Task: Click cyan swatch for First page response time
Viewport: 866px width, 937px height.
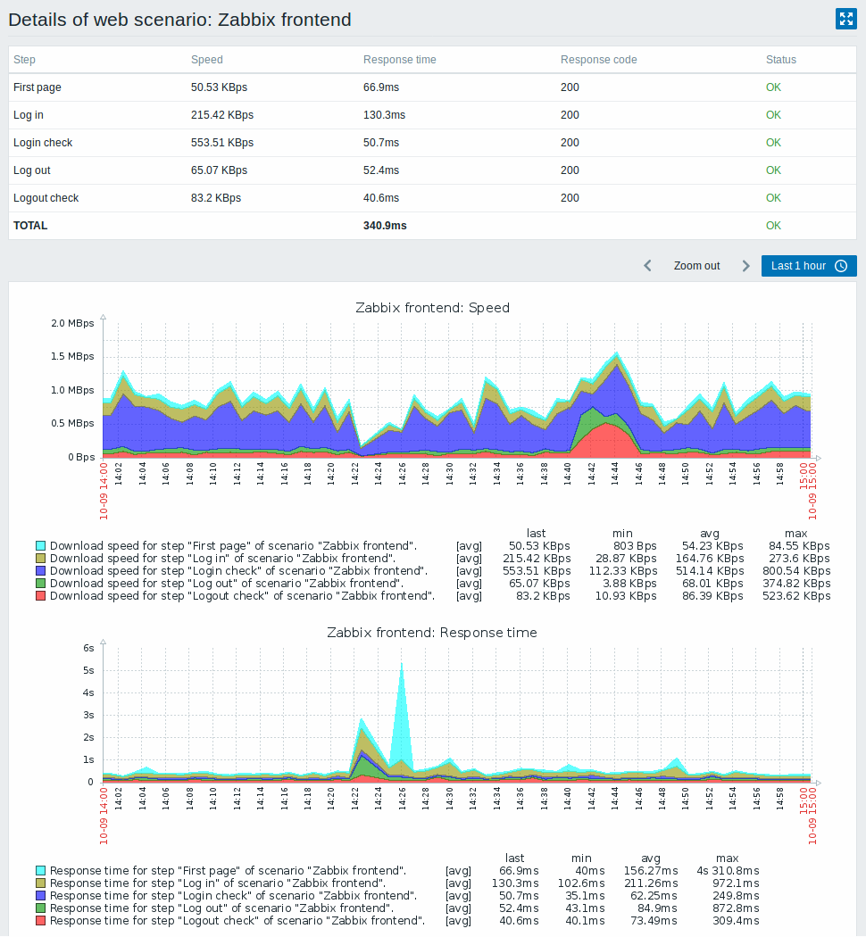Action: tap(41, 871)
